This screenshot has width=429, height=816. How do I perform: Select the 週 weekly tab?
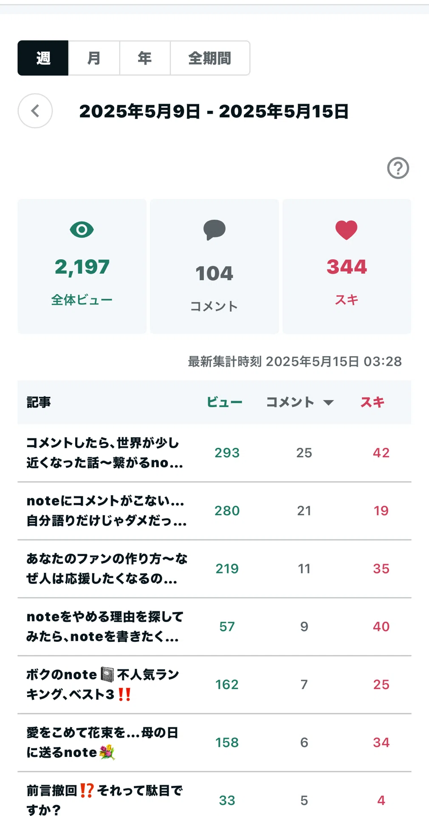point(43,58)
